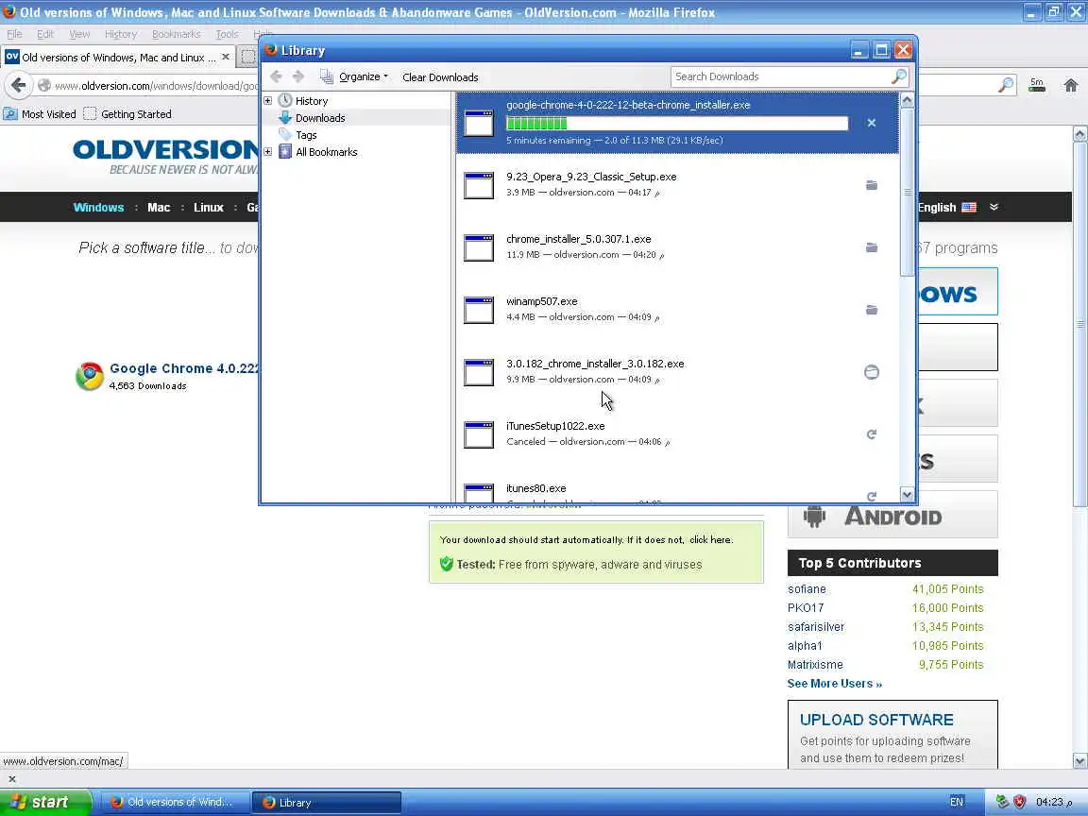Select Tags in the Library sidebar
The image size is (1088, 816).
pos(306,135)
